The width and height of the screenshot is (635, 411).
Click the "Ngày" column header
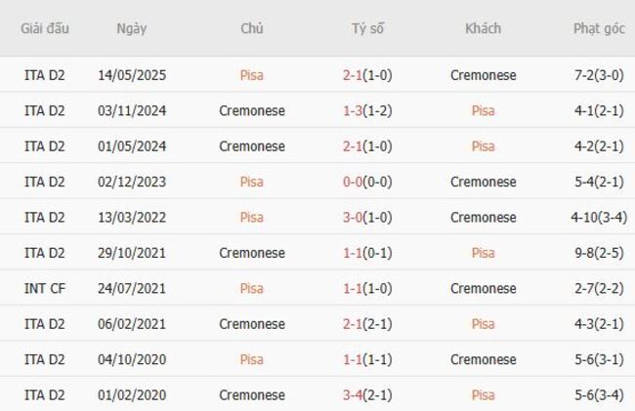[x=132, y=28]
